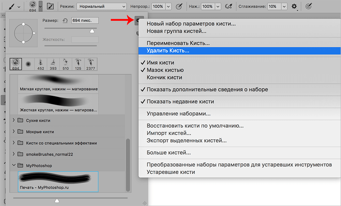Enable airbrush build-up icon
Screen dimensions: 341x206
click(x=229, y=6)
